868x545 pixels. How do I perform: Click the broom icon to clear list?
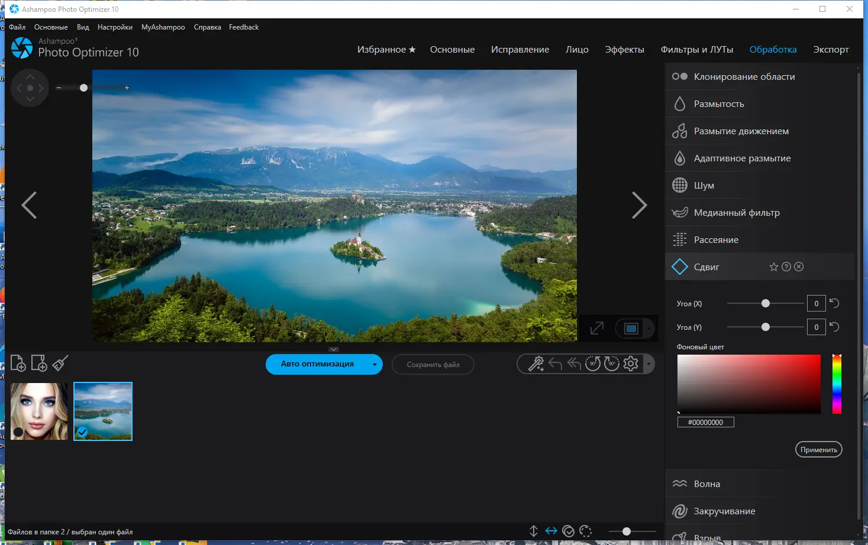pyautogui.click(x=60, y=364)
